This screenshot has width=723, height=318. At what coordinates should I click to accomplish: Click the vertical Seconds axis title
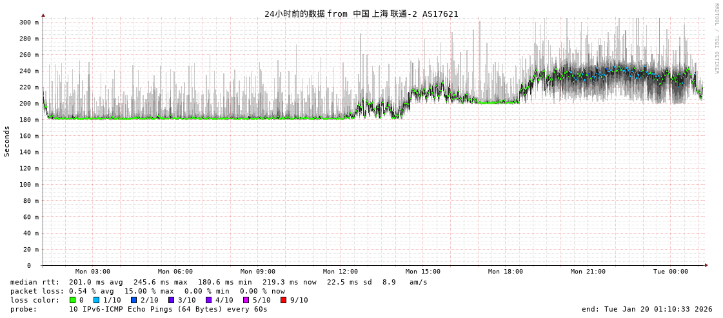pyautogui.click(x=7, y=141)
